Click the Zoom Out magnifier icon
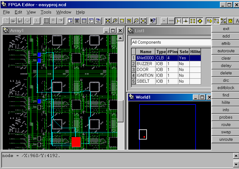The height and width of the screenshot is (169, 239). coord(136,21)
